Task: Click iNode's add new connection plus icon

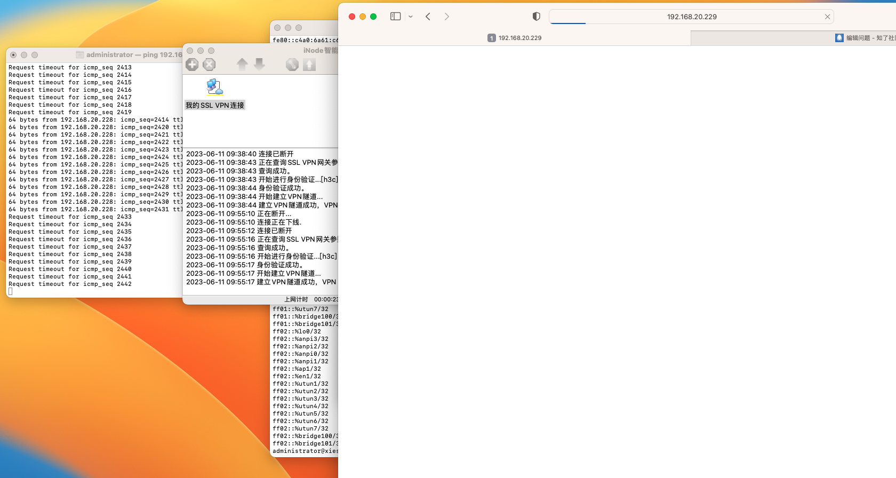Action: 192,65
